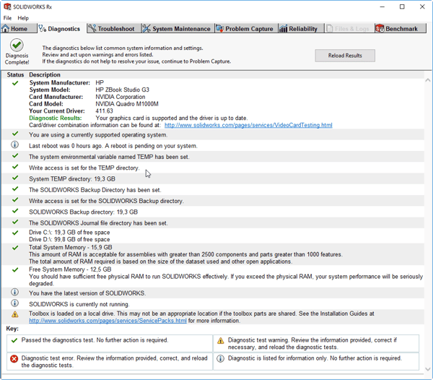Open the Benchmark tab

(400, 28)
